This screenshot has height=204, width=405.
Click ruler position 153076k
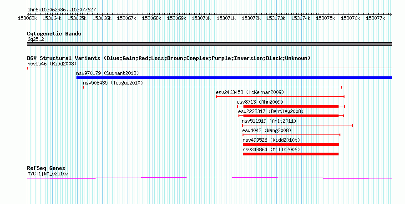350,19
